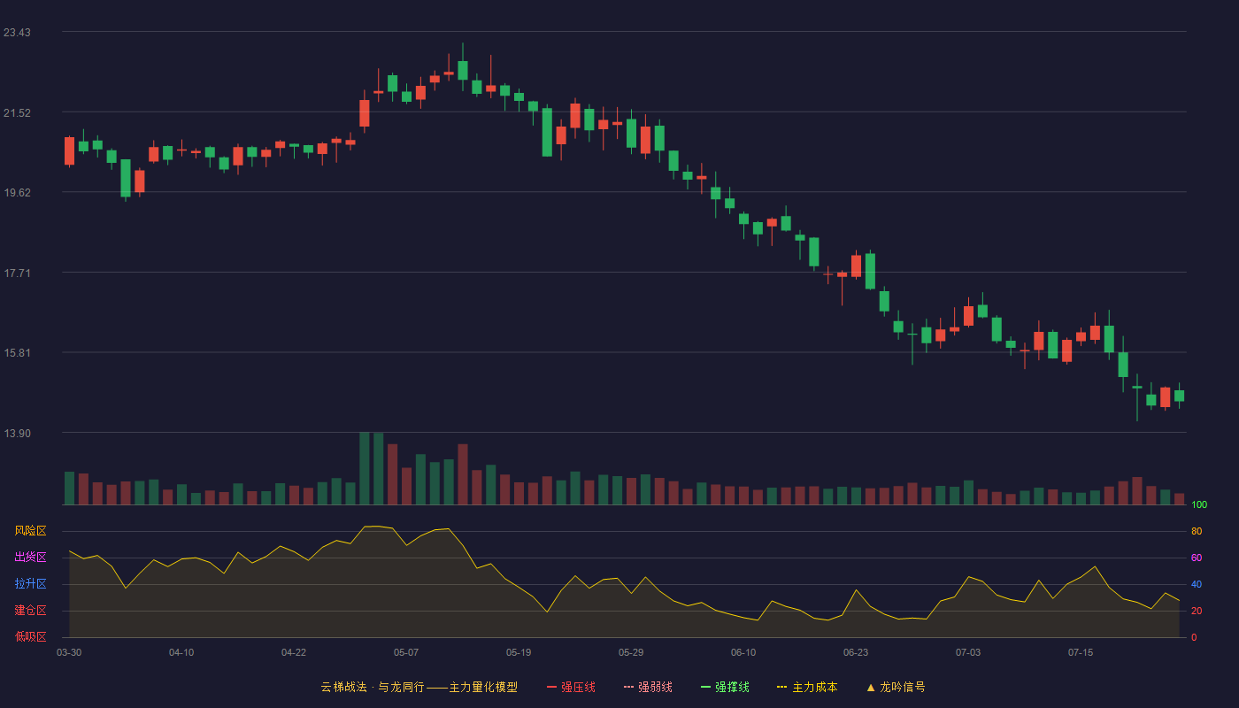Viewport: 1239px width, 708px height.
Task: Toggle the 强压线 legend entry
Action: pos(571,687)
